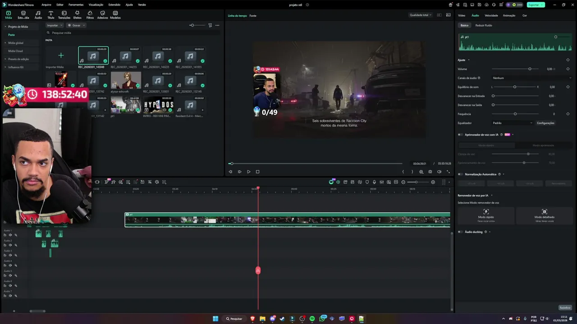Open the Importar dropdown
Viewport: 577px width, 324px height.
55,25
